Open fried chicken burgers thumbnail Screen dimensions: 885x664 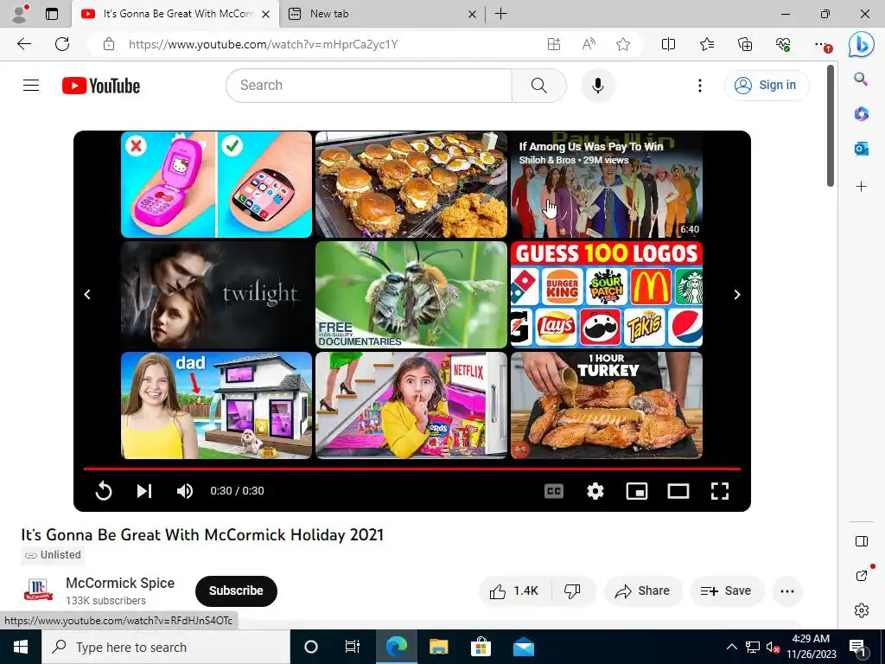tap(411, 185)
